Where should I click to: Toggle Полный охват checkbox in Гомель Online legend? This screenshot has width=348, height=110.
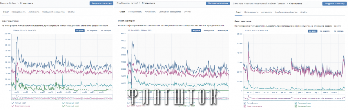[x=13, y=103]
